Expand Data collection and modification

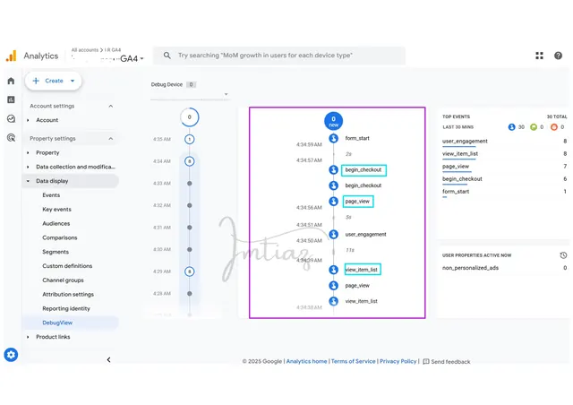28,167
